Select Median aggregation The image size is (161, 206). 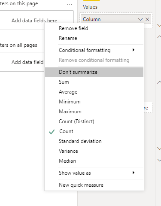94,161
